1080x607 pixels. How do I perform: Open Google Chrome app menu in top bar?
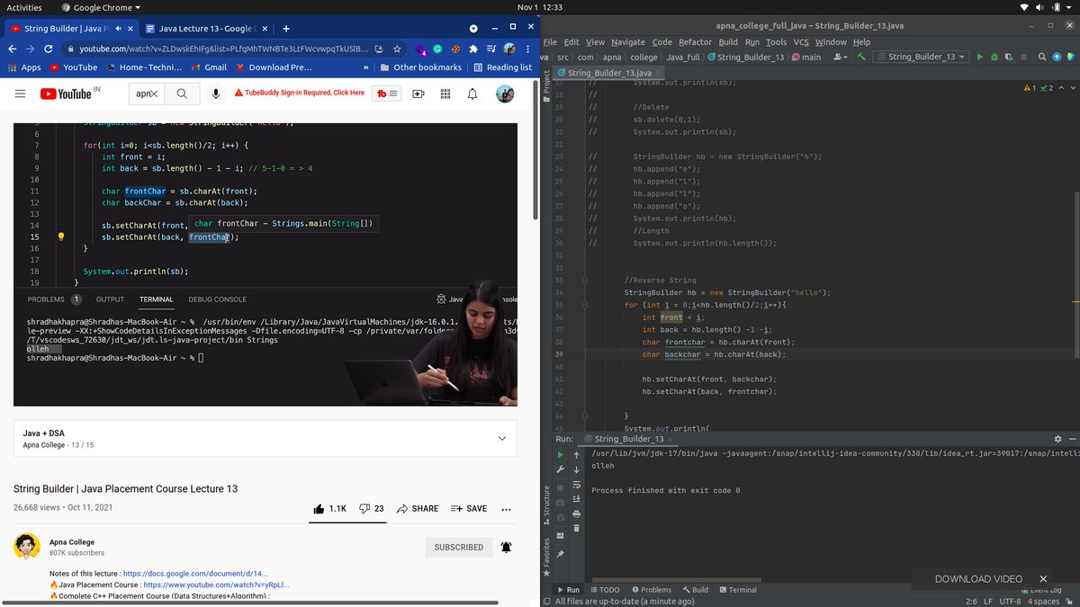pyautogui.click(x=101, y=7)
